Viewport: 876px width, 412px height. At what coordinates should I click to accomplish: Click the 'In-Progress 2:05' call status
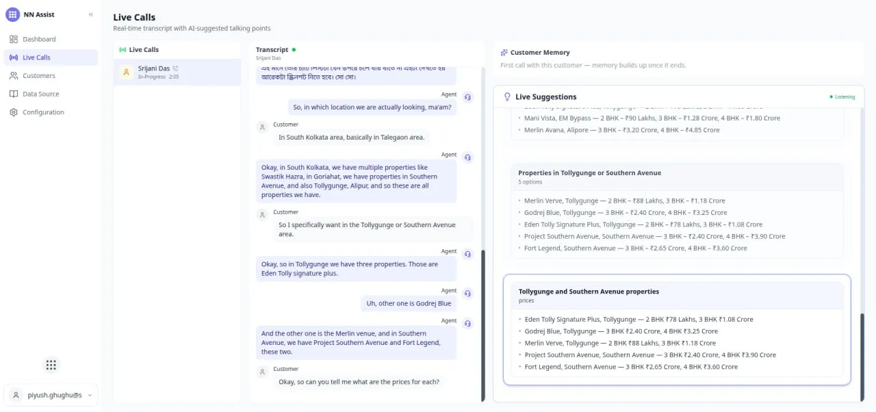point(158,77)
